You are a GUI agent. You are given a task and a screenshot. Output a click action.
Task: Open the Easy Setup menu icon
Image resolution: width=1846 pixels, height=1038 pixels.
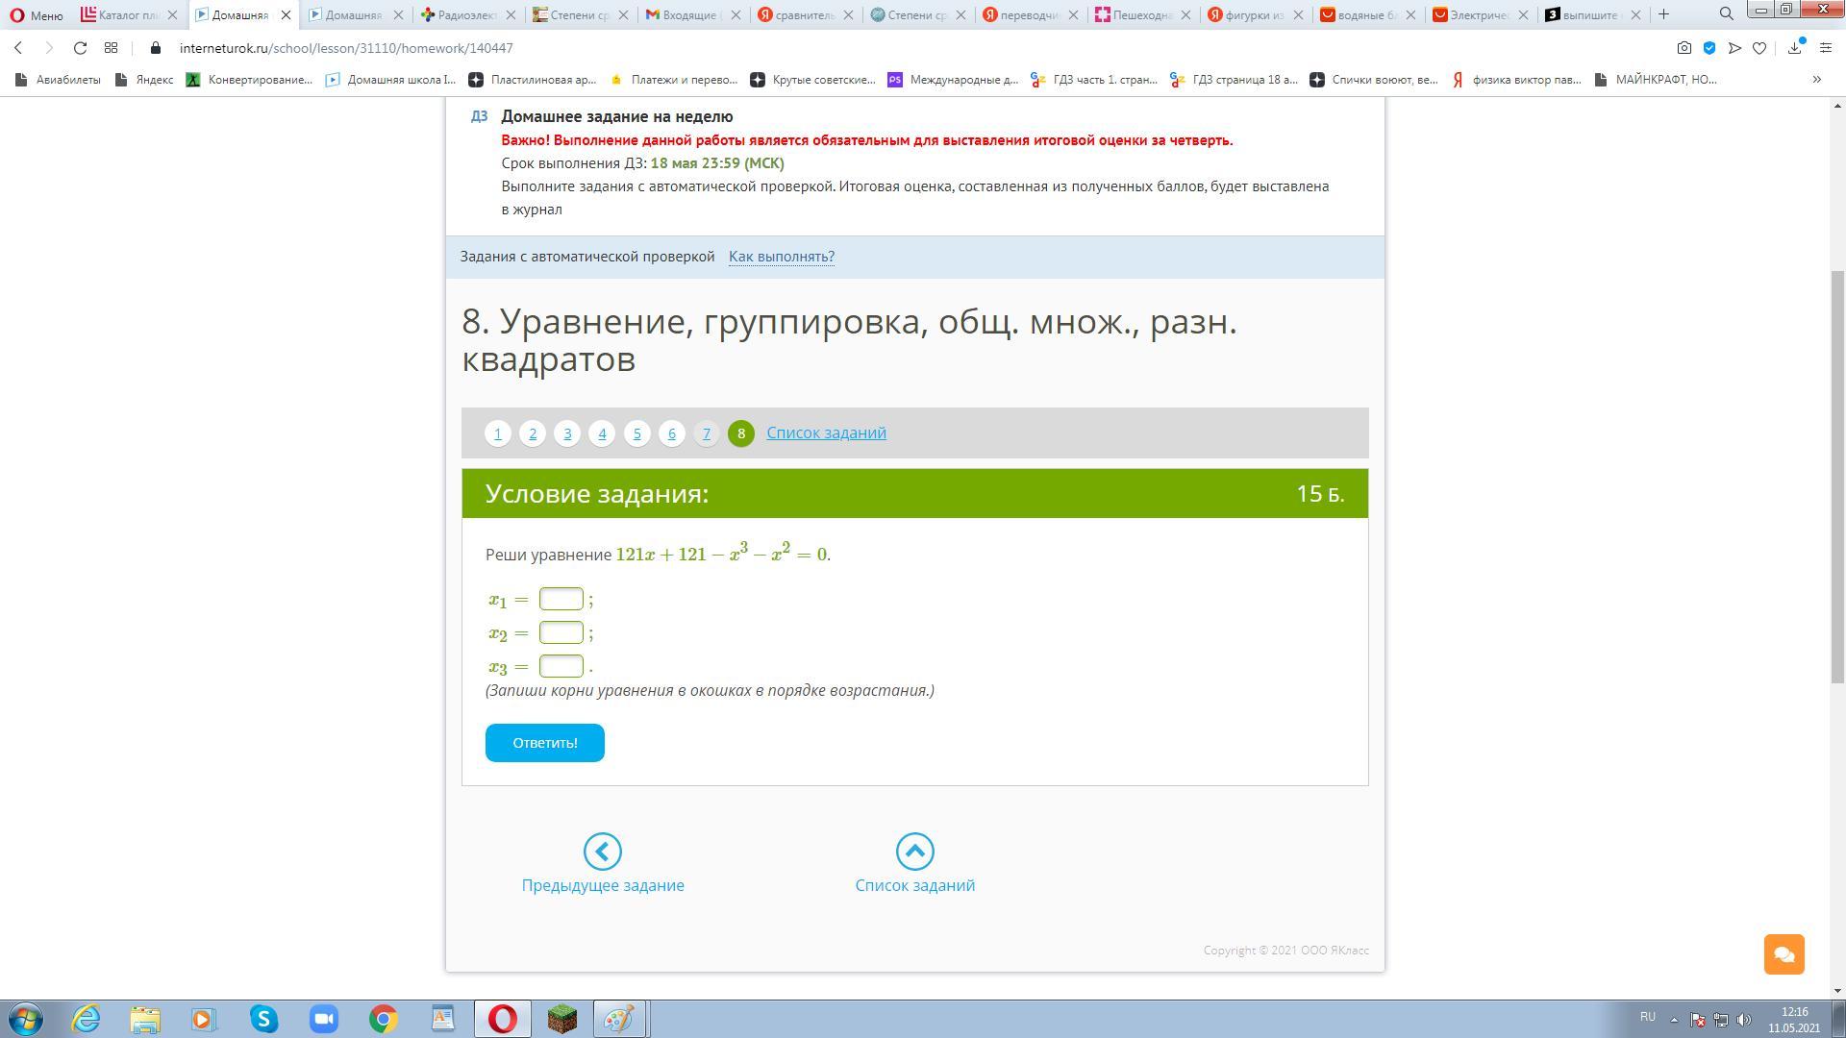[x=1825, y=48]
